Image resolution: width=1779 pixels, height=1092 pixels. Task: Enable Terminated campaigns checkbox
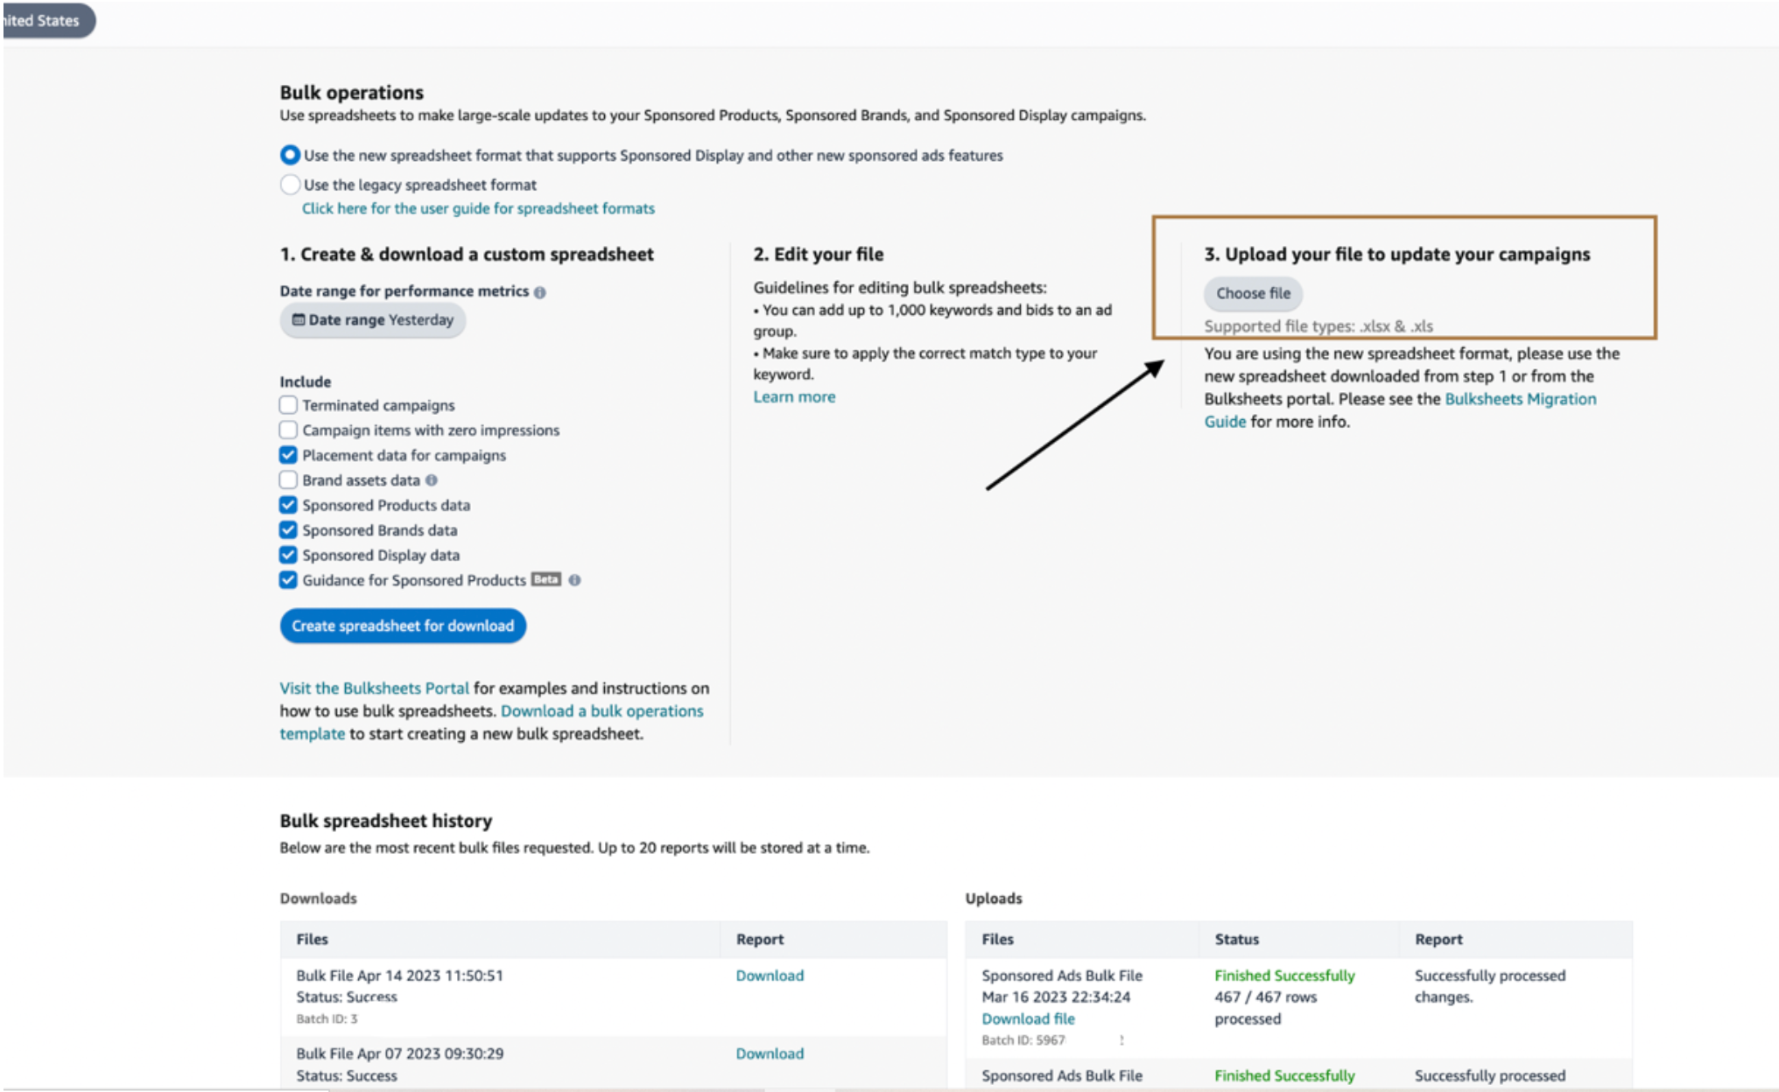[288, 405]
